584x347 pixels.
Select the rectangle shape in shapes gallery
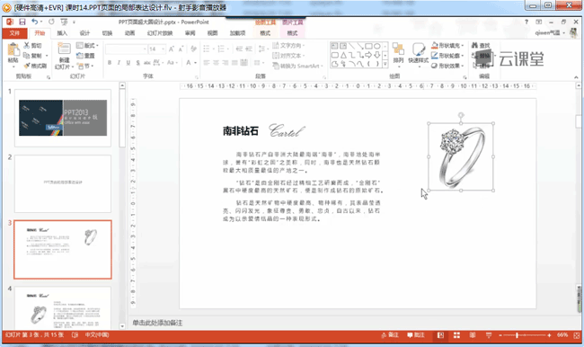click(x=368, y=46)
